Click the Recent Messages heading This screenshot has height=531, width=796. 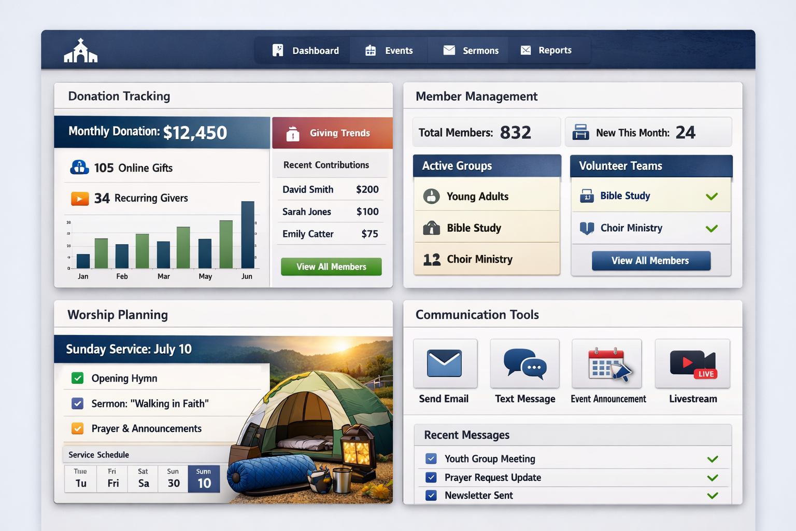(466, 435)
